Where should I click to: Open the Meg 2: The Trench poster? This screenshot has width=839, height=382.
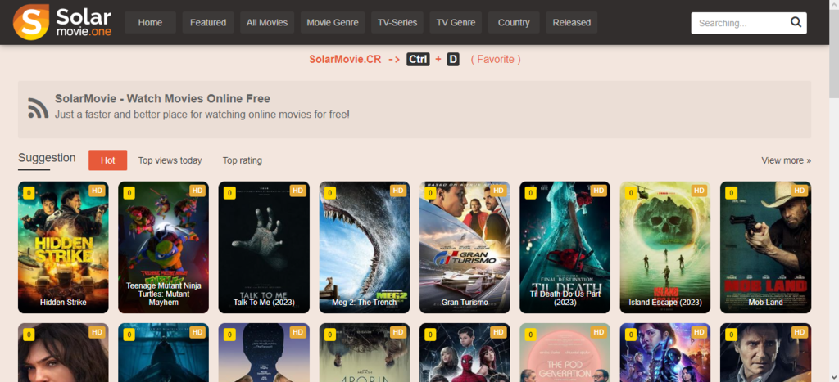365,247
